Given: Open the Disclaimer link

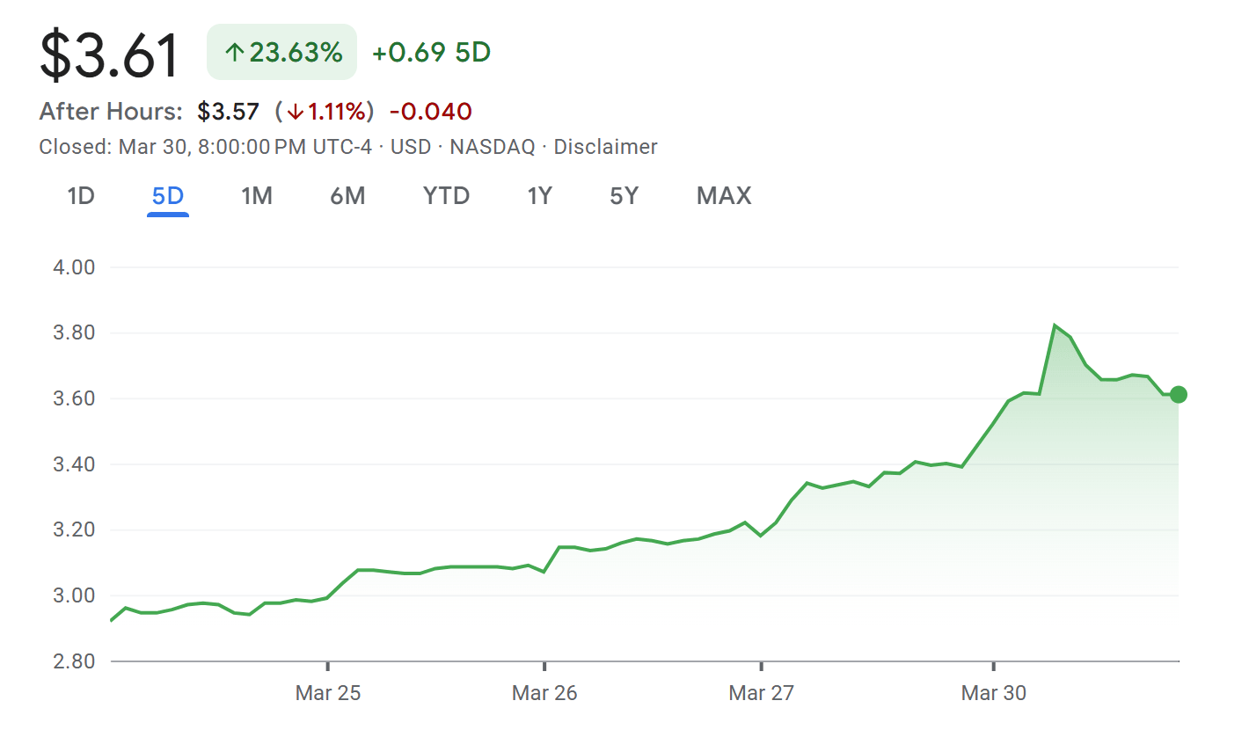Looking at the screenshot, I should point(605,147).
